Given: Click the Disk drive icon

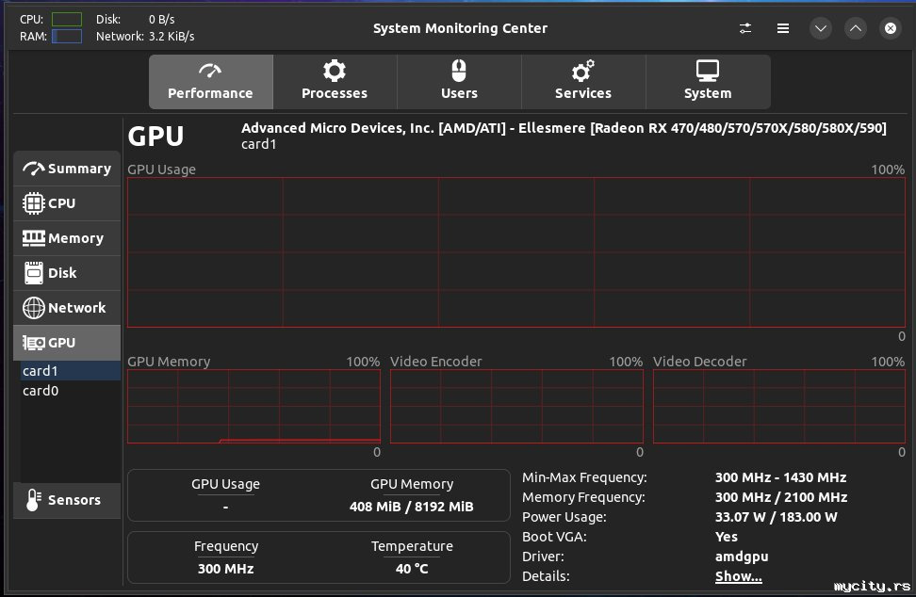Looking at the screenshot, I should point(34,273).
